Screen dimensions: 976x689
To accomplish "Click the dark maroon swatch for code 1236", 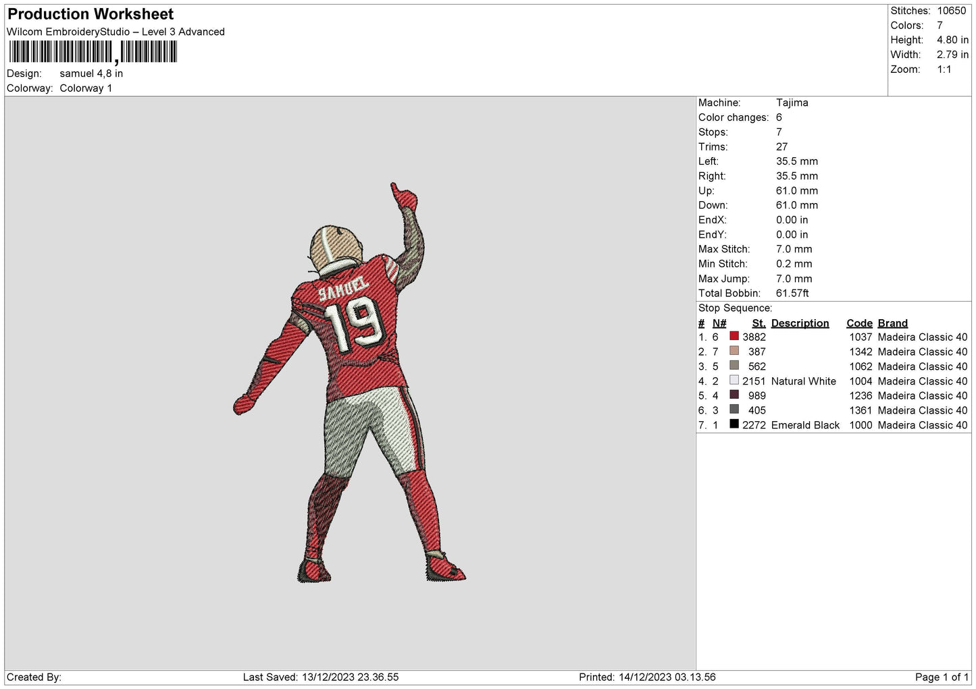I will click(x=734, y=395).
